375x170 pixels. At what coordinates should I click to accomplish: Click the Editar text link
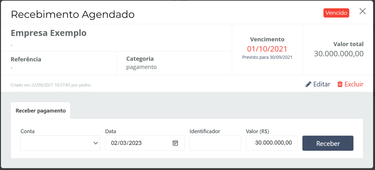(x=322, y=84)
